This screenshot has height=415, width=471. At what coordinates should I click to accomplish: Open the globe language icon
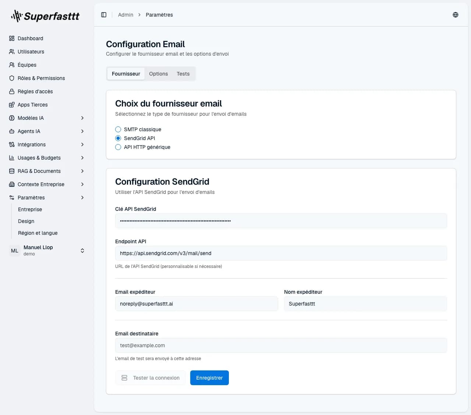tap(456, 15)
